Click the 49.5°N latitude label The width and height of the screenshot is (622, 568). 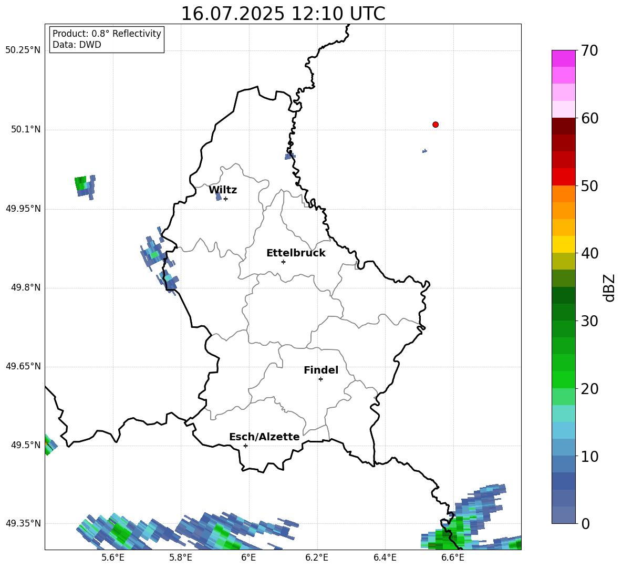[26, 445]
